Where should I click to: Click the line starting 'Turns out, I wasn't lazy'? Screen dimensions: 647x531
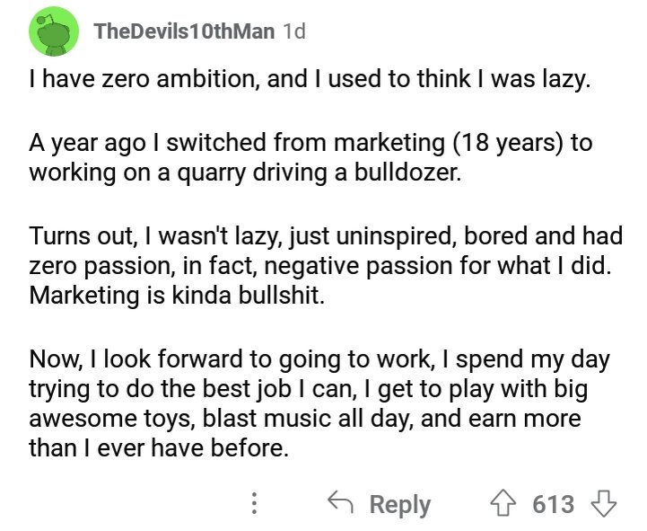pos(326,236)
